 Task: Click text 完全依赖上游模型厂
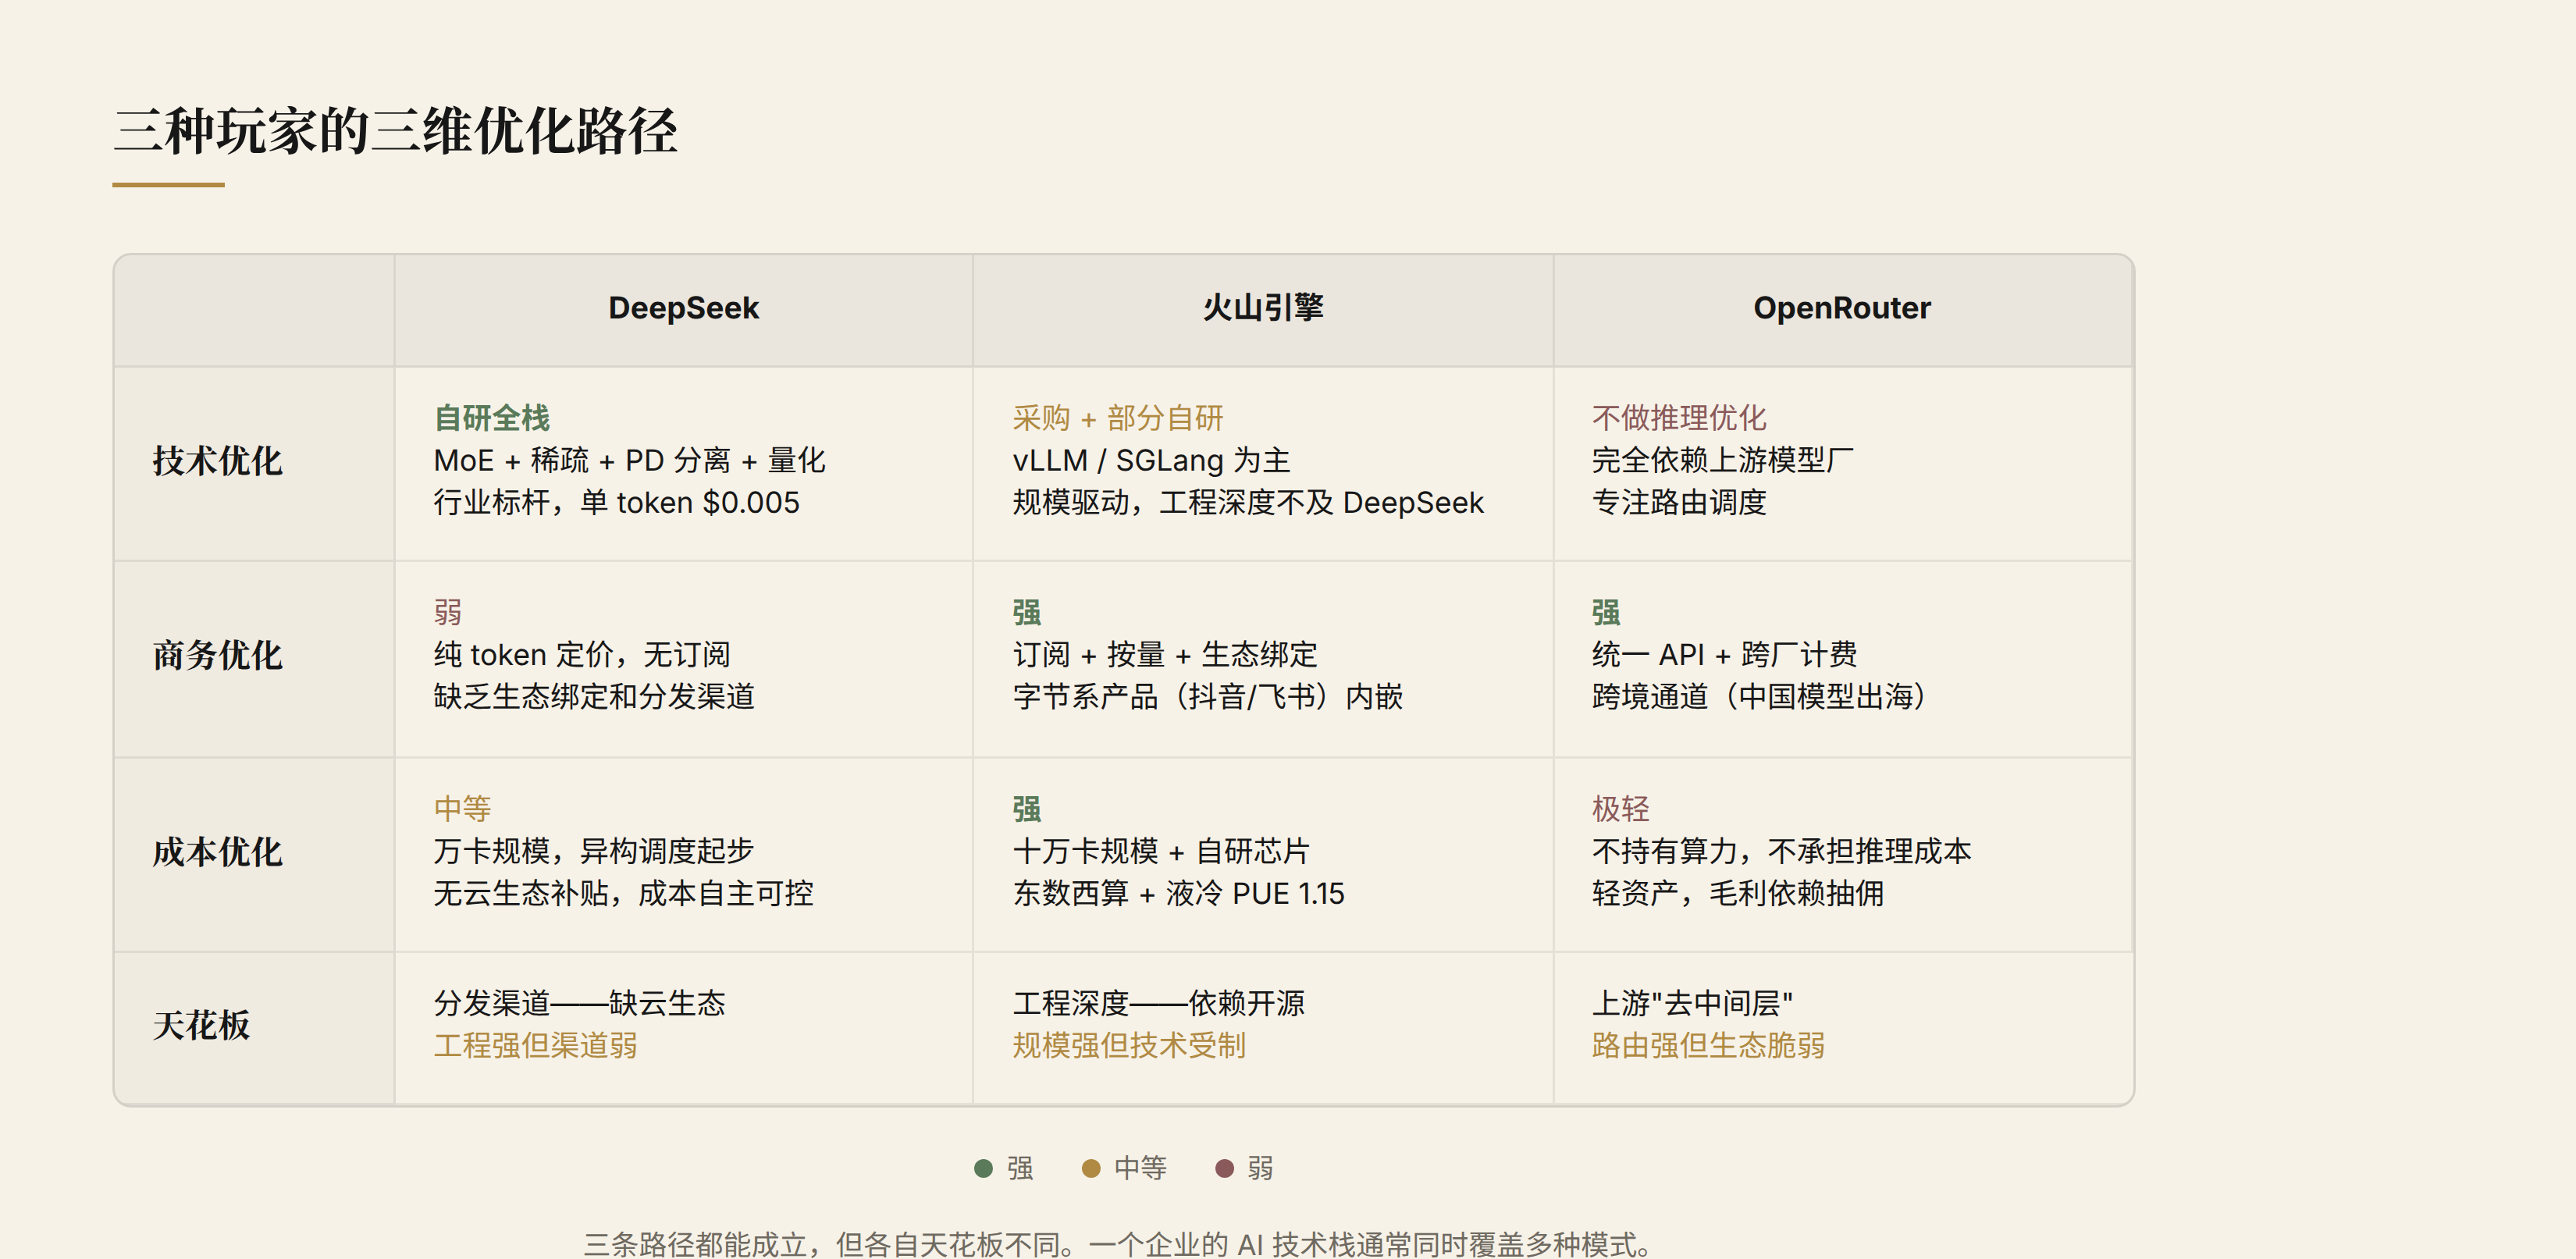click(x=1722, y=460)
